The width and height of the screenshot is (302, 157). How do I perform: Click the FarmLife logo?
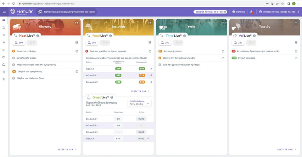tap(22, 12)
